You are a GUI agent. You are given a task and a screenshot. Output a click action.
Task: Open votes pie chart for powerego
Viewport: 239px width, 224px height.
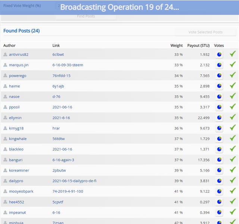pyautogui.click(x=219, y=76)
